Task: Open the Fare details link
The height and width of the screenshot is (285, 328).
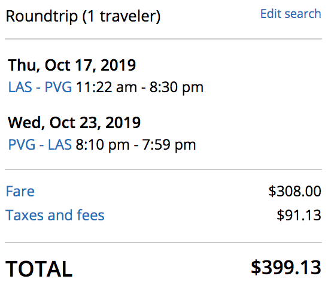Action: click(x=20, y=191)
